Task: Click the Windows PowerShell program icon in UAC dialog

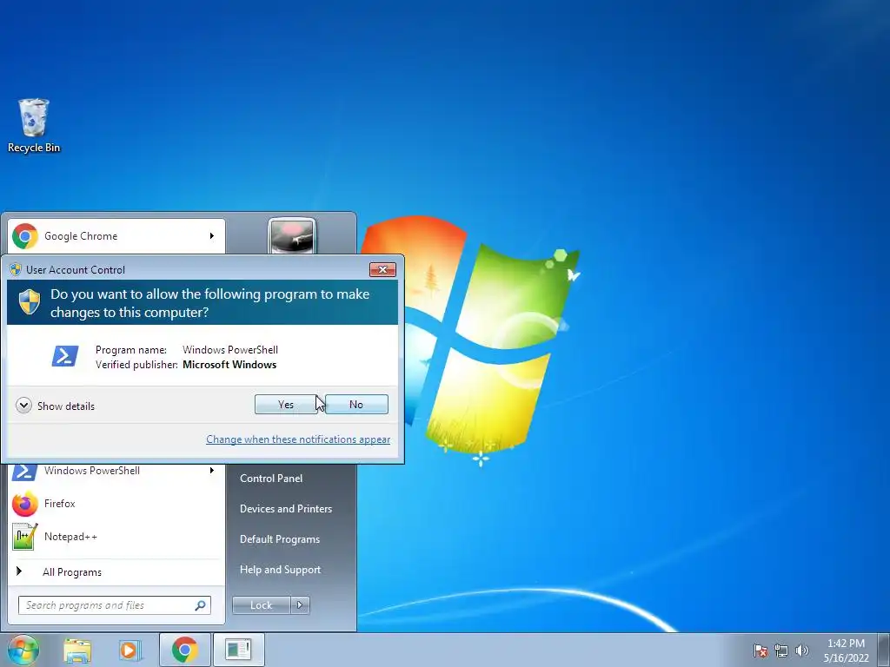Action: click(64, 356)
